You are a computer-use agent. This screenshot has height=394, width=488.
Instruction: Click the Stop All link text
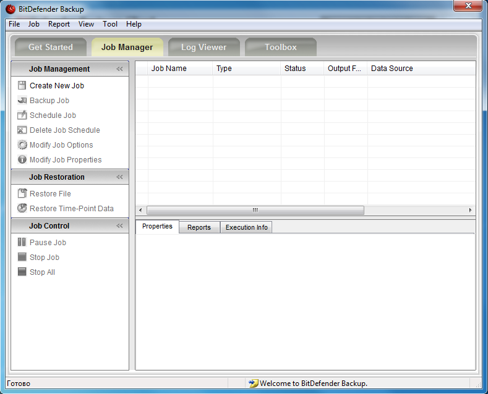pyautogui.click(x=42, y=272)
